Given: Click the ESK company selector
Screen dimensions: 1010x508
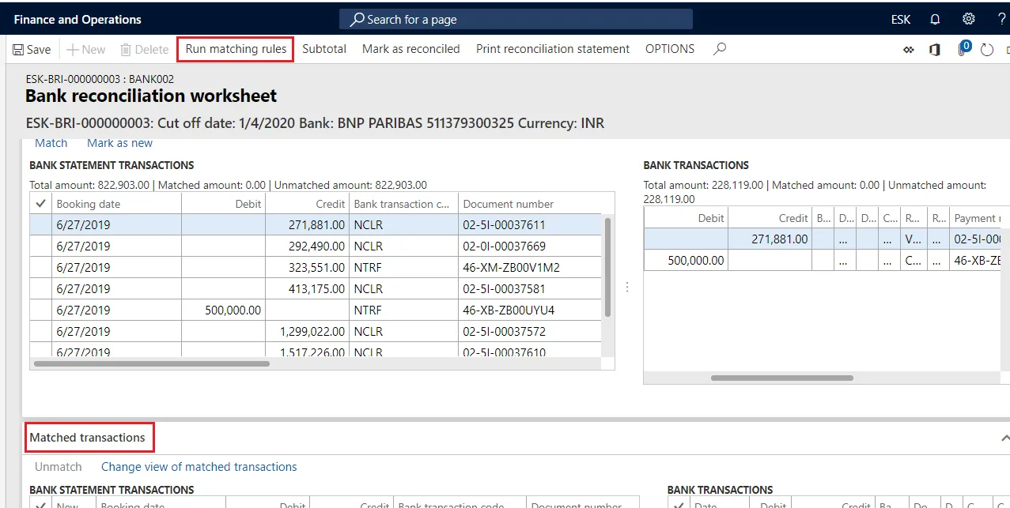Looking at the screenshot, I should 901,20.
